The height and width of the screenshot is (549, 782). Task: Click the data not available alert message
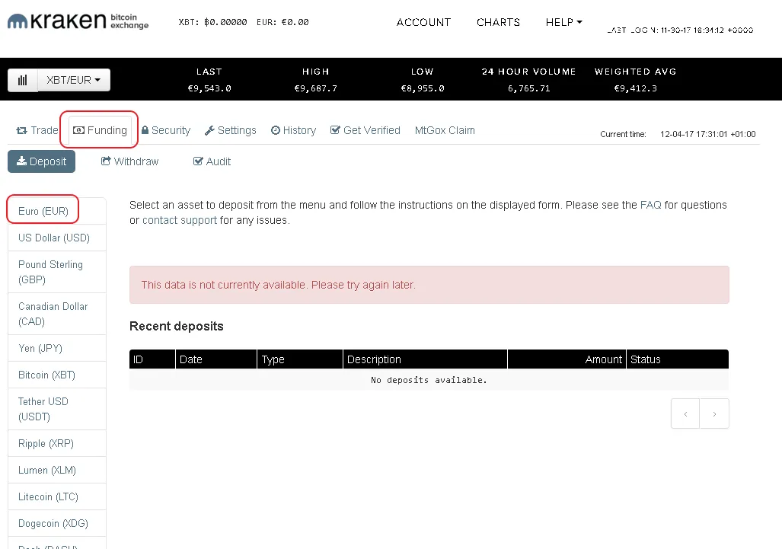[429, 285]
